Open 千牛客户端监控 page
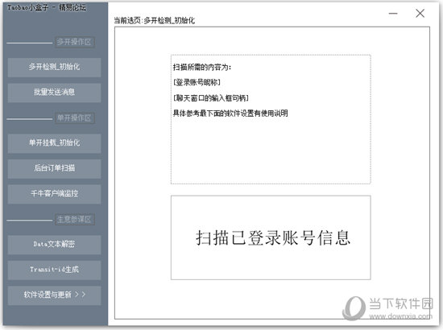 [54, 194]
